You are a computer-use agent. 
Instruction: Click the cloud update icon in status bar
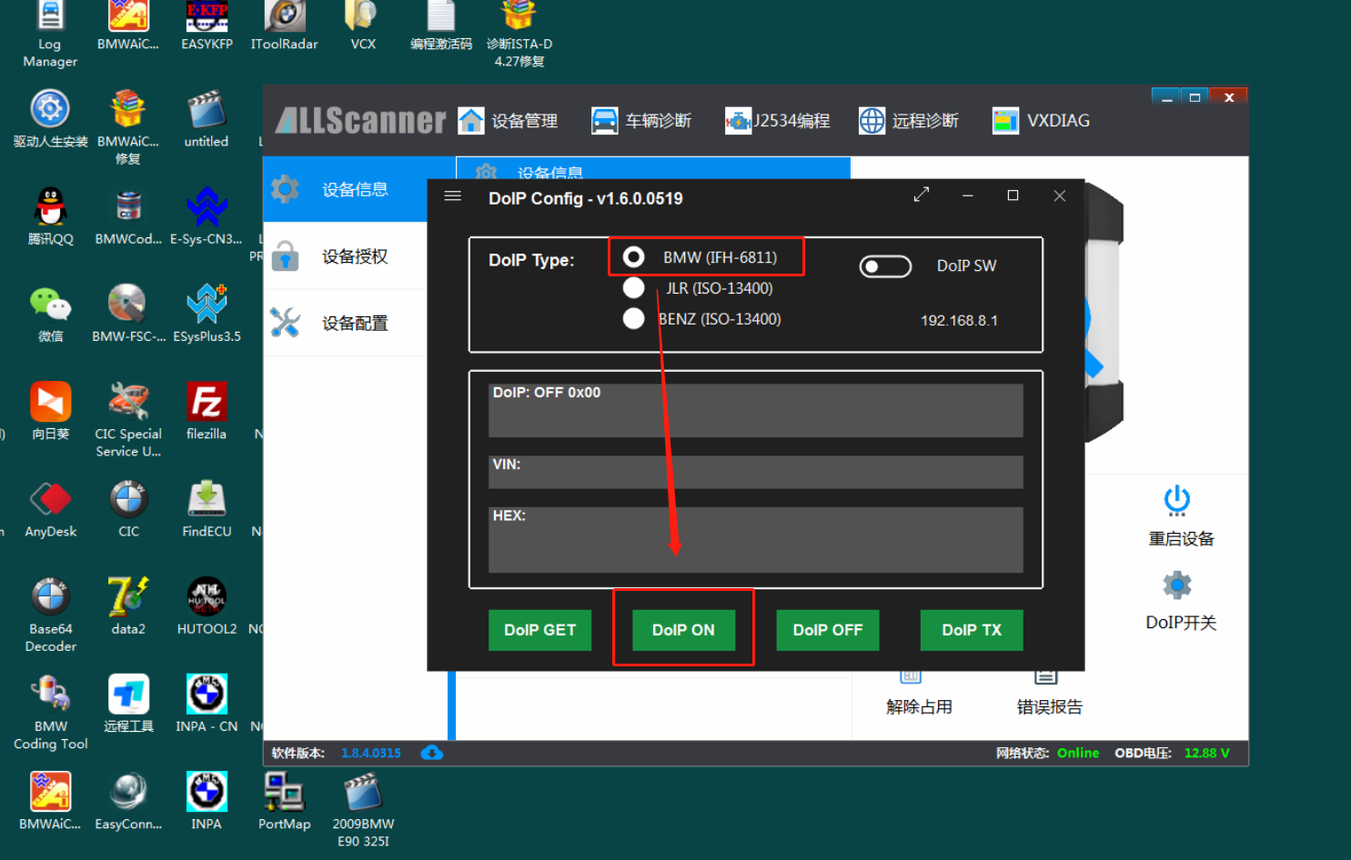(432, 753)
